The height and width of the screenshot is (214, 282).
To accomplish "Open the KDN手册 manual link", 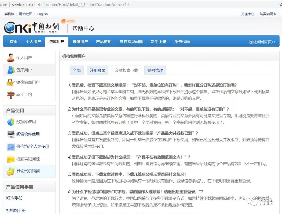I will coord(14,198).
